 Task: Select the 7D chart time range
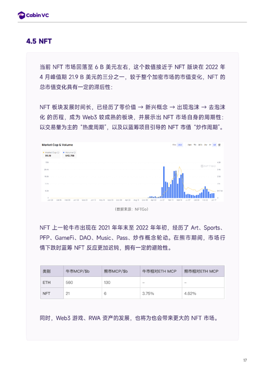pos(195,145)
